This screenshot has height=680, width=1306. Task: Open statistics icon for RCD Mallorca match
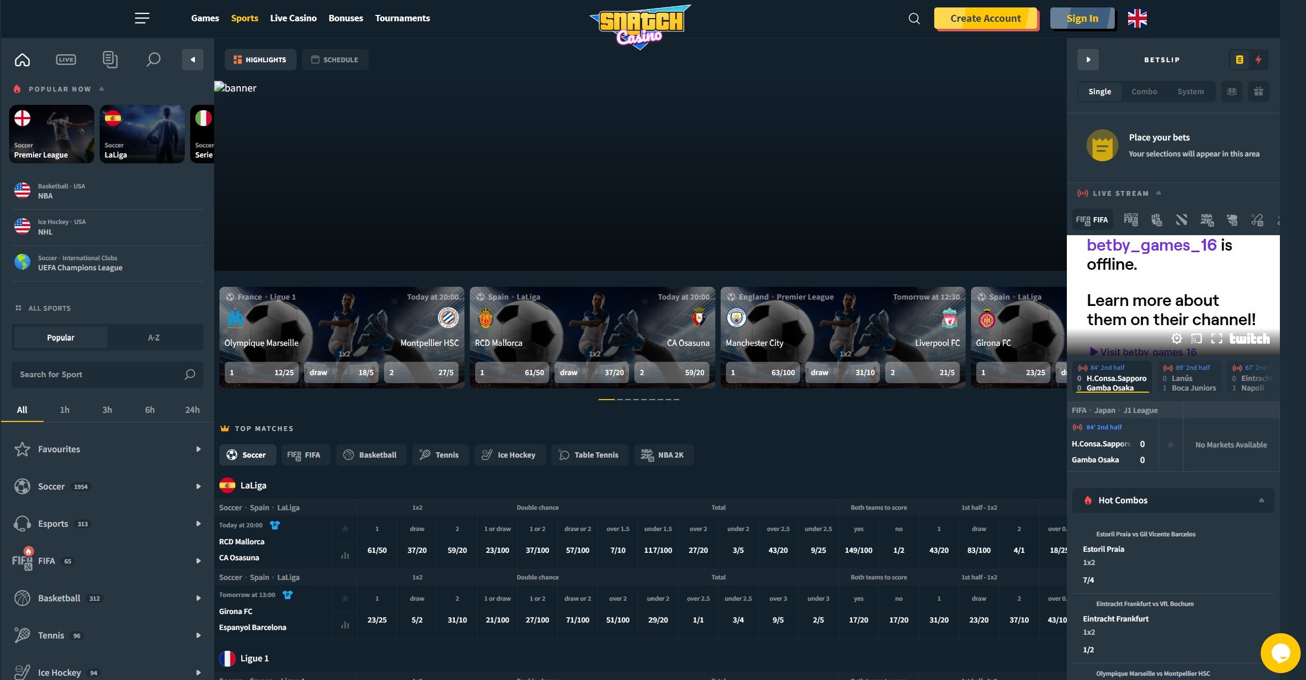[345, 555]
